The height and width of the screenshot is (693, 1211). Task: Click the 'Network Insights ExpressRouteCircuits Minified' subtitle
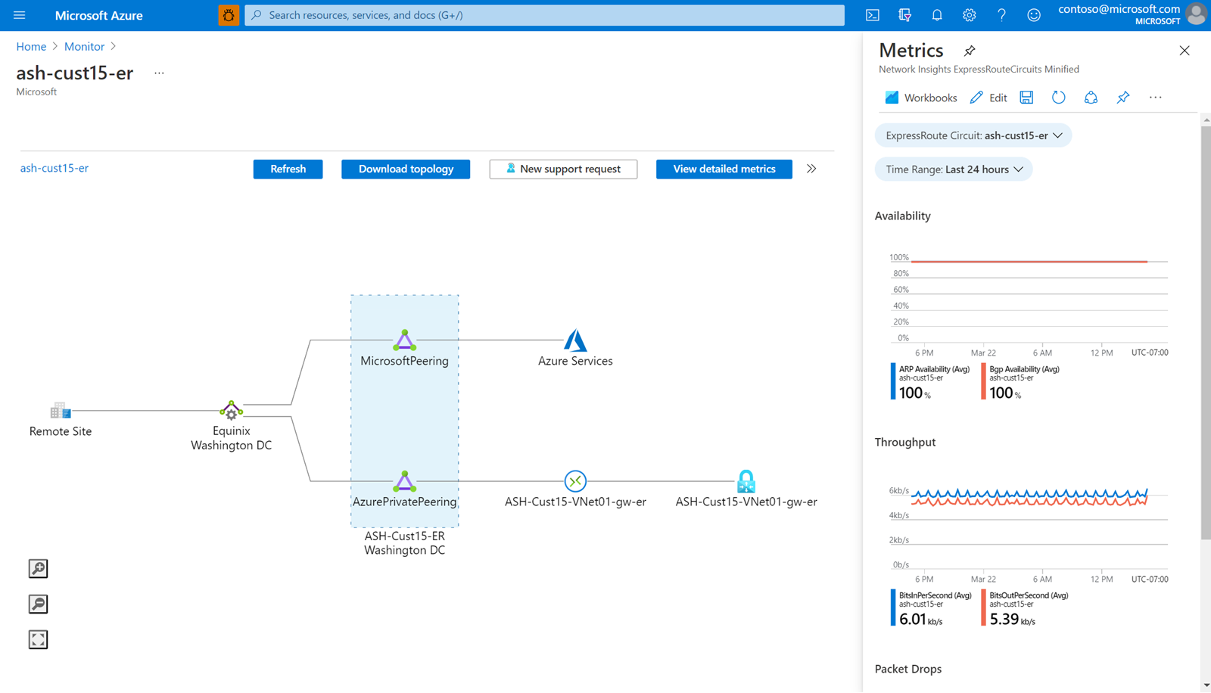pos(979,70)
